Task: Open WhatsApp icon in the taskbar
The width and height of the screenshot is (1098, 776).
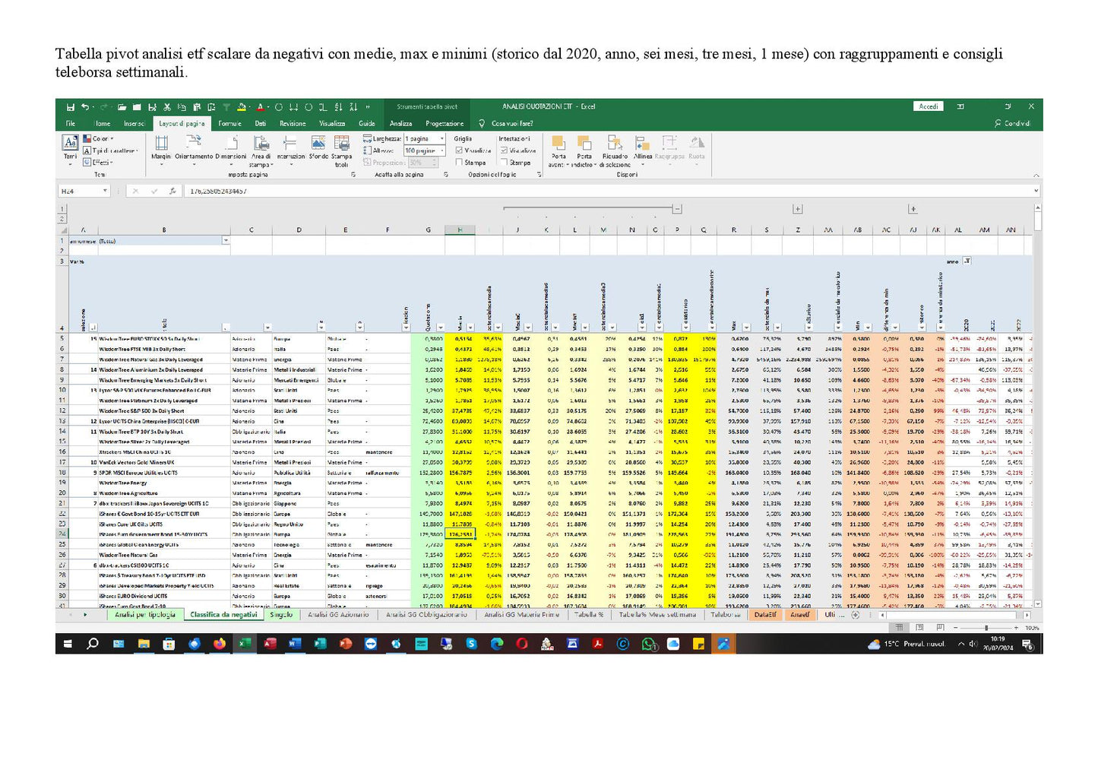Action: (x=648, y=644)
